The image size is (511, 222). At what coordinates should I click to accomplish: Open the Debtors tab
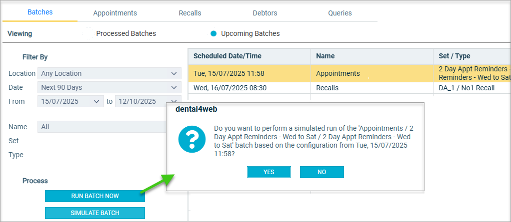[x=265, y=13]
